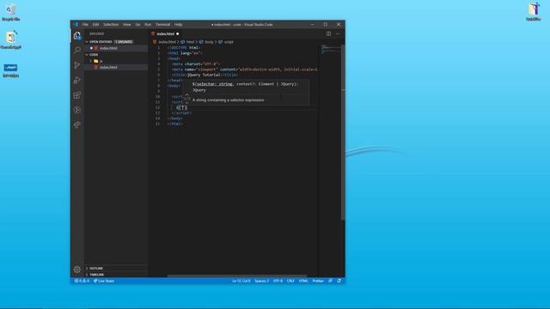550x309 pixels.
Task: Open the Source Control view
Action: pyautogui.click(x=77, y=65)
